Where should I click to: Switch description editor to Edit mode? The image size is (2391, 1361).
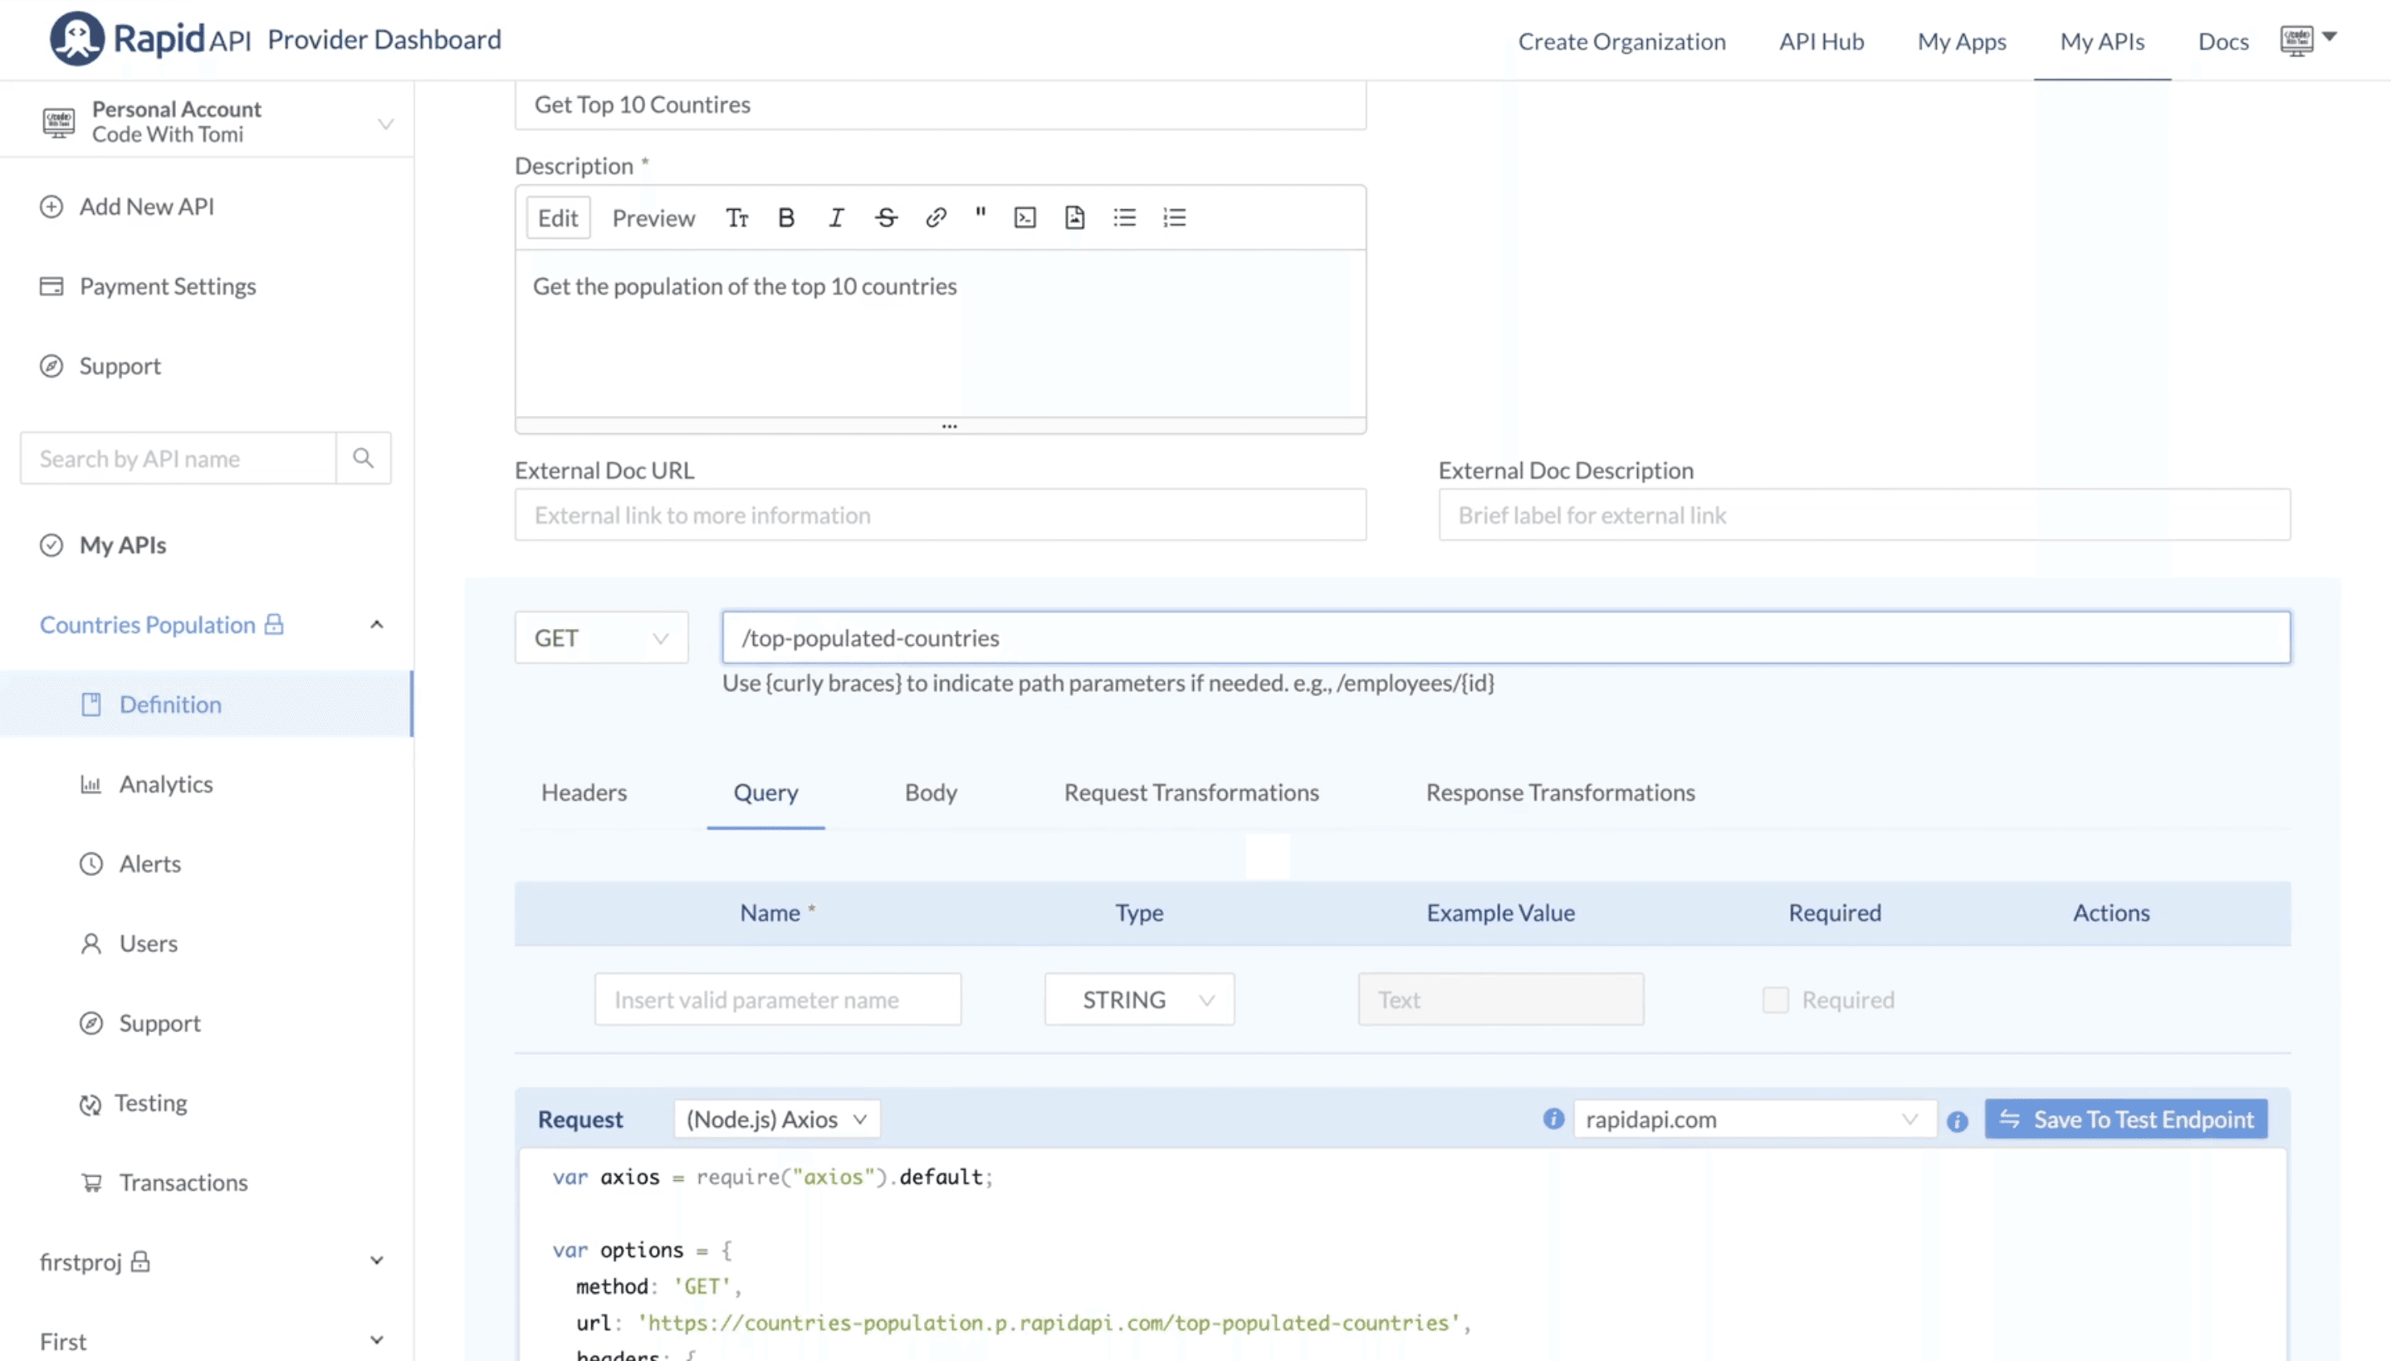click(x=557, y=217)
